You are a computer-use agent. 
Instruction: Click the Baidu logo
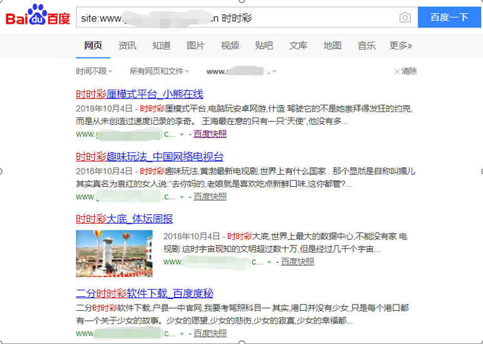38,16
